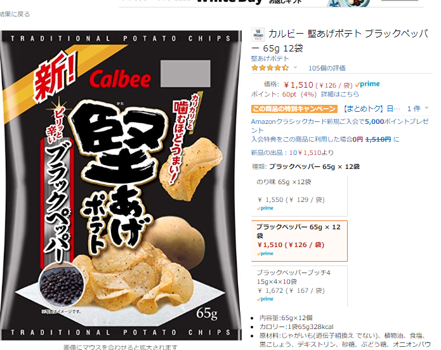The height and width of the screenshot is (350, 441).
Task: Open the 105個の評価 reviews link
Action: pos(327,68)
